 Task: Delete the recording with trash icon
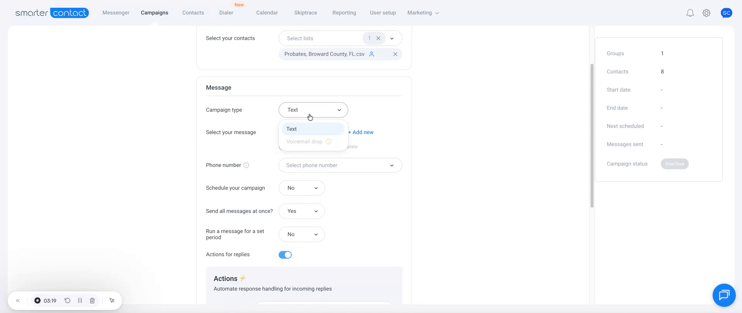point(92,301)
